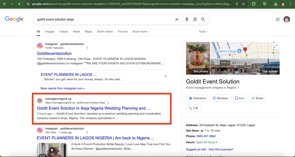The width and height of the screenshot is (295, 157).
Task: Click location pin icon in address bar
Action: click(237, 4)
